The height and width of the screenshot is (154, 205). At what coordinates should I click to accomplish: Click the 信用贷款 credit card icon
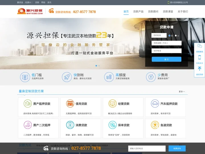[70, 104]
